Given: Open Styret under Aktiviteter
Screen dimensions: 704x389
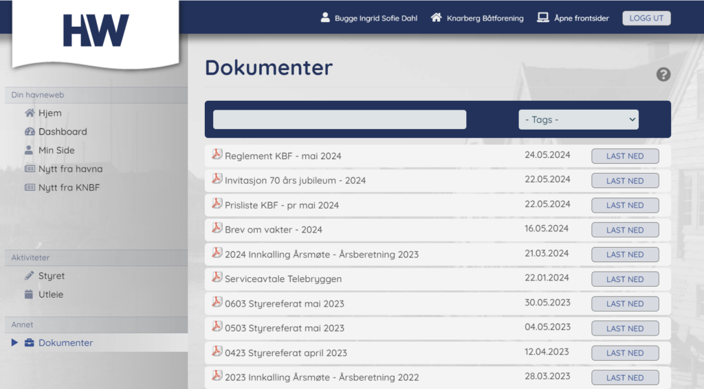Looking at the screenshot, I should 52,276.
